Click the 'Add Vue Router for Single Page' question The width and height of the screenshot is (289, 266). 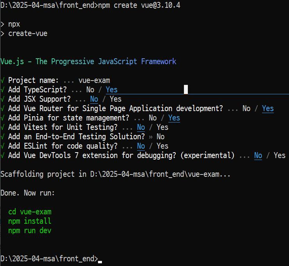pos(116,109)
